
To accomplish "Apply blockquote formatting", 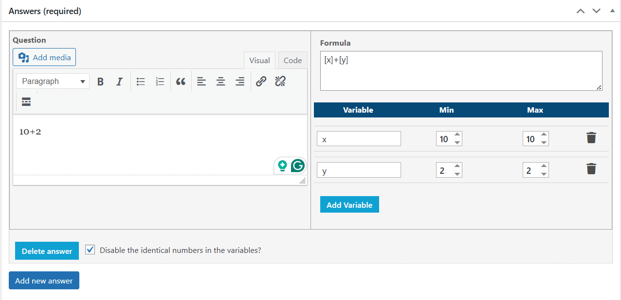I will click(181, 82).
